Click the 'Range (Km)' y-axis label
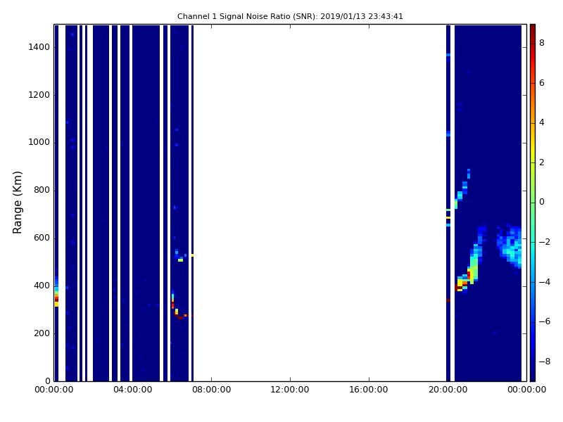 (17, 203)
